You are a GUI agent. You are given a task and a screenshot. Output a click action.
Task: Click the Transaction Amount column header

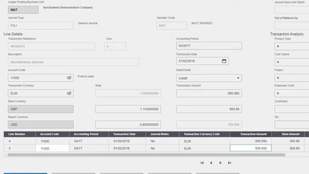(251, 134)
